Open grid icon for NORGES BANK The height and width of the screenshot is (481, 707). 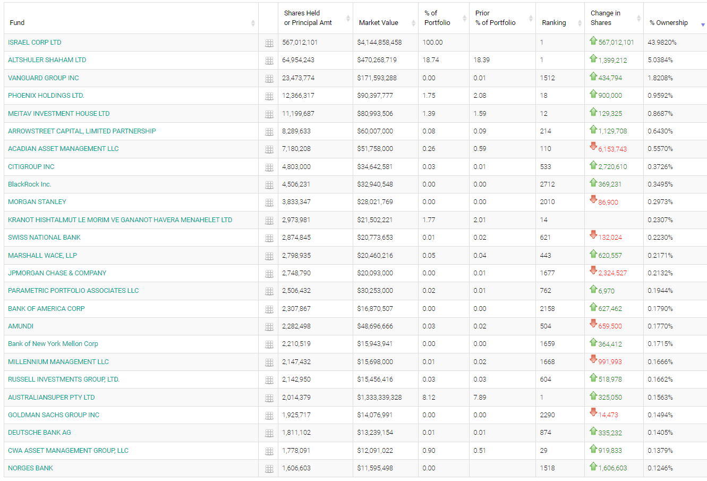(269, 469)
